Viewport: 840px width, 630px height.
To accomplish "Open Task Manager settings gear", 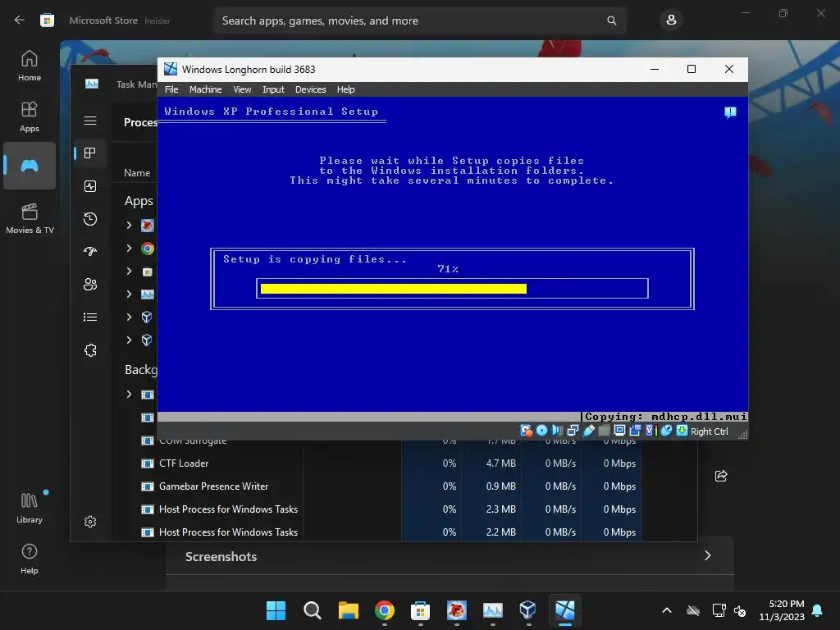I will 90,522.
